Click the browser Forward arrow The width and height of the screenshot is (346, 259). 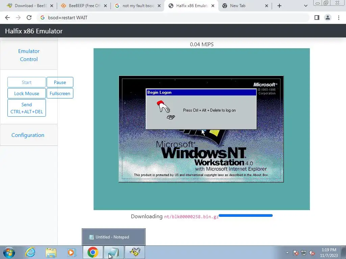pyautogui.click(x=18, y=18)
